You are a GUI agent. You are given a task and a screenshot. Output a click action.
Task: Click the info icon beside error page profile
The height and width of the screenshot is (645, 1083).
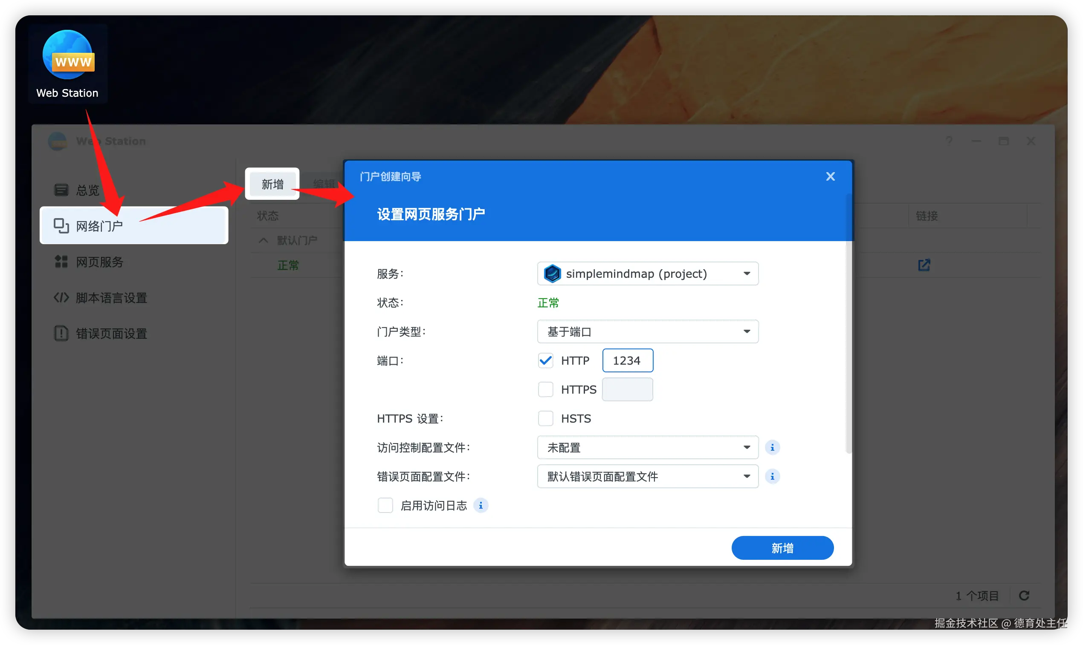[x=772, y=476]
